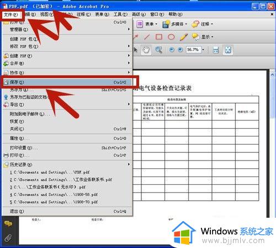The image size is (276, 248).
Task: Click the printer icon beside 打印
Action: click(x=6, y=156)
